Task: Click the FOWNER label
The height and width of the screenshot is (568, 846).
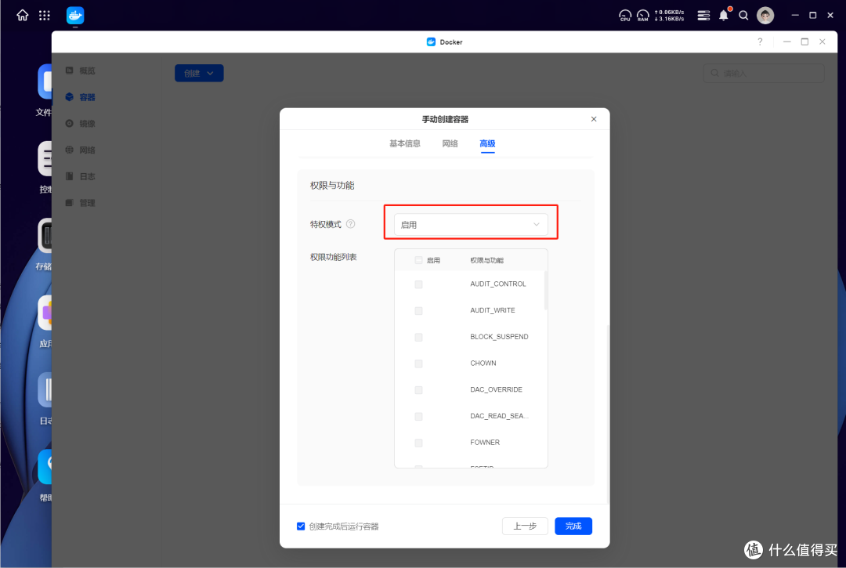Action: (x=485, y=443)
